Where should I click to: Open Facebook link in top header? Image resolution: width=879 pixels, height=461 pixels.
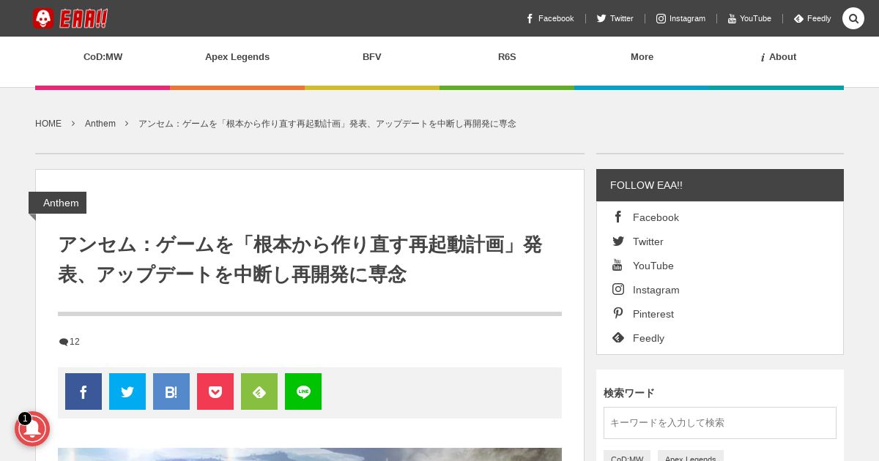(x=550, y=18)
